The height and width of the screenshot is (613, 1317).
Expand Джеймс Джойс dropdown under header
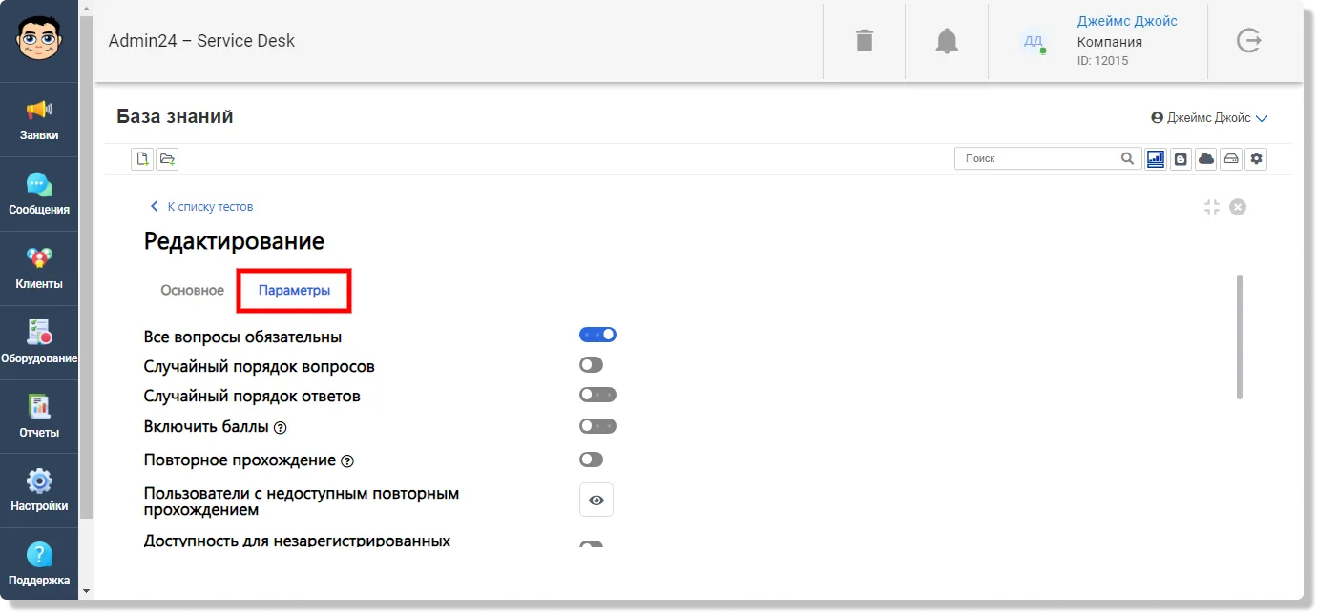pos(1209,118)
